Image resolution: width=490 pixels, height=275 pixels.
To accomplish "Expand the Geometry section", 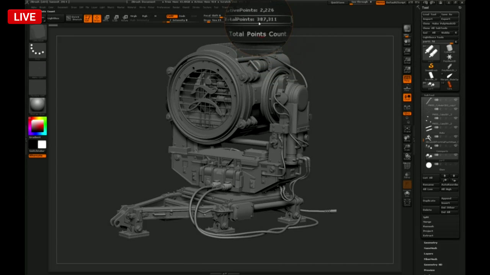I will coord(430,243).
